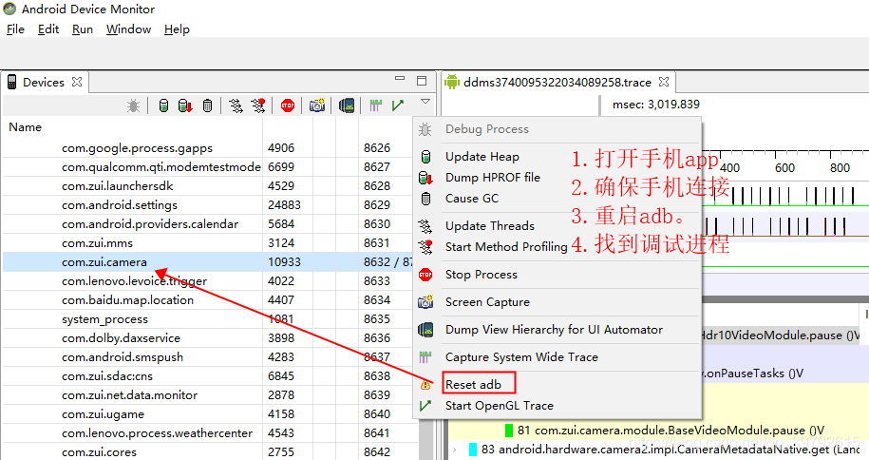The image size is (869, 460).
Task: Select the com.google.process.gapps process
Action: (137, 148)
